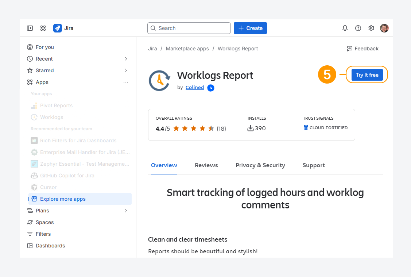Click the Create button
The height and width of the screenshot is (277, 411).
(x=250, y=28)
